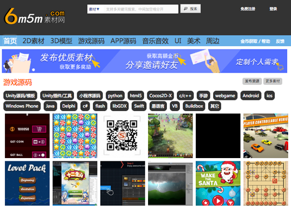Select the Unity源码/模板 category tag
This screenshot has height=208, width=291.
click(20, 95)
